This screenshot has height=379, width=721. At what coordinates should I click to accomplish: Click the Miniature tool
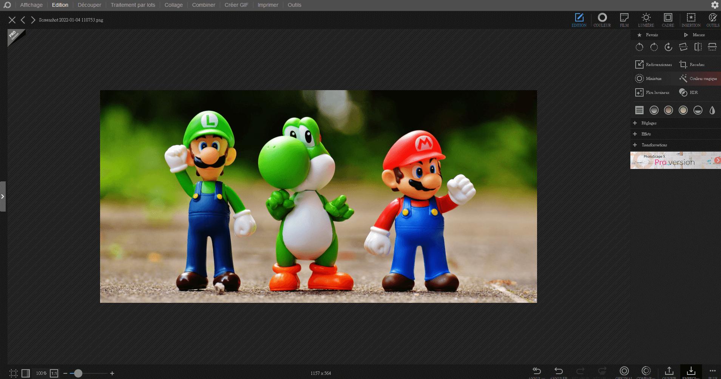648,78
